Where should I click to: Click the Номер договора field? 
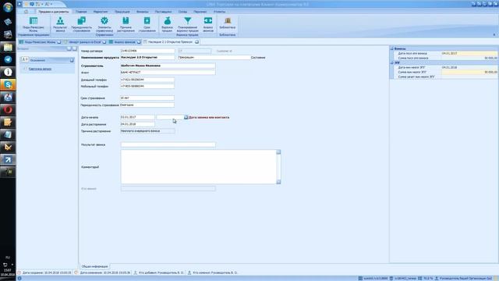pos(147,51)
